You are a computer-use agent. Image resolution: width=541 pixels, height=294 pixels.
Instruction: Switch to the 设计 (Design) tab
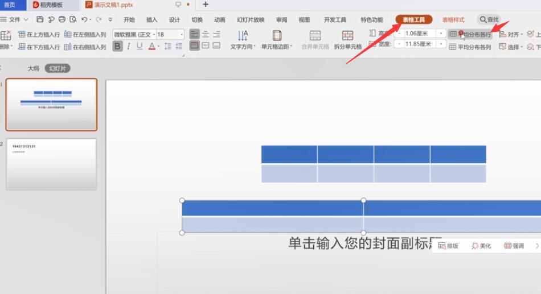tap(174, 20)
